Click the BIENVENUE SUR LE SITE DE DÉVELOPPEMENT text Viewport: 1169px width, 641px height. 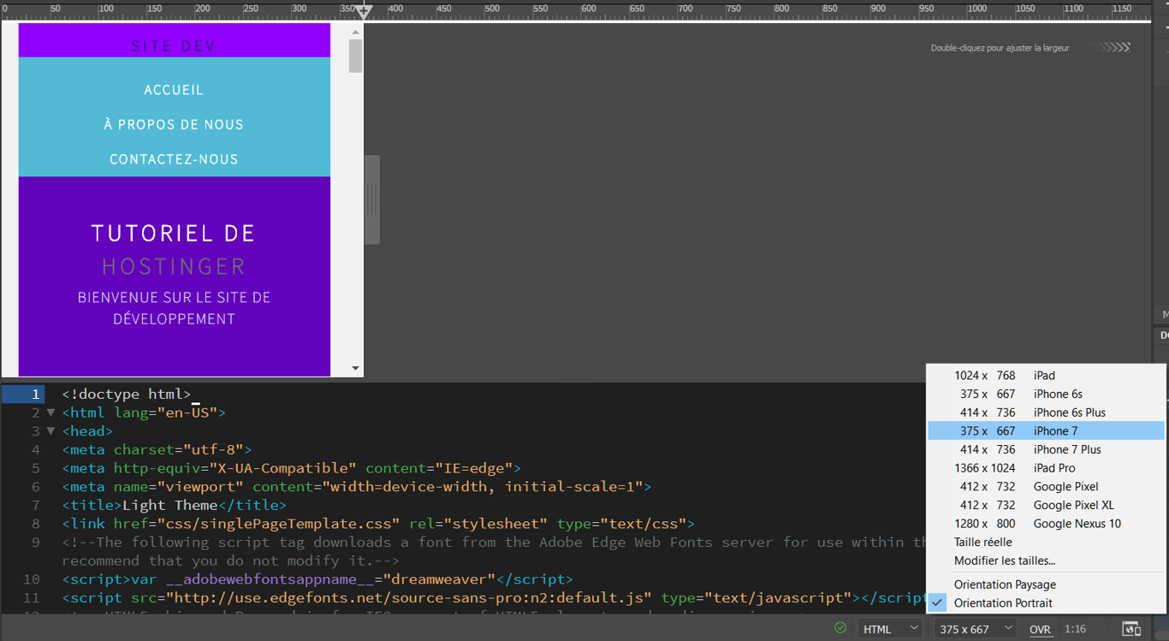click(x=174, y=308)
